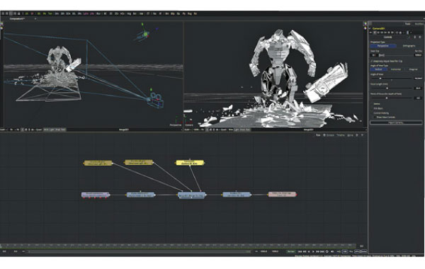Select the Merge3D node in the flow
Viewport: 425px width, 269px height.
point(191,195)
